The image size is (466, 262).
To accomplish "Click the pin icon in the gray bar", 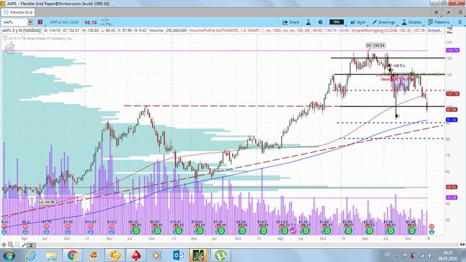I will [448, 13].
